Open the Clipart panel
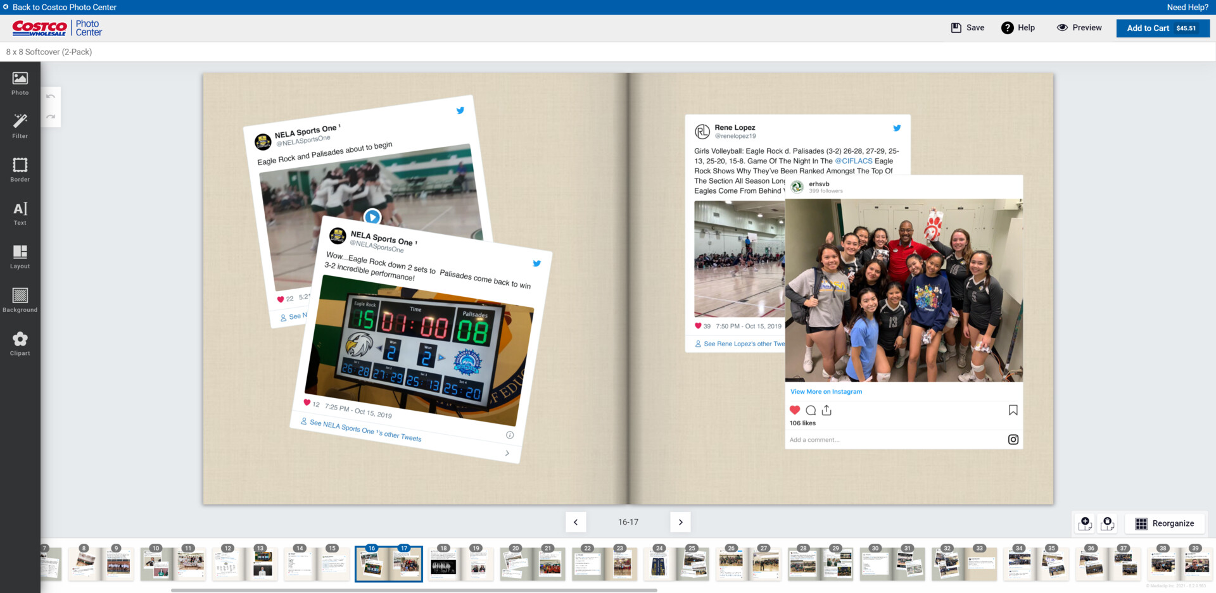 pyautogui.click(x=20, y=344)
